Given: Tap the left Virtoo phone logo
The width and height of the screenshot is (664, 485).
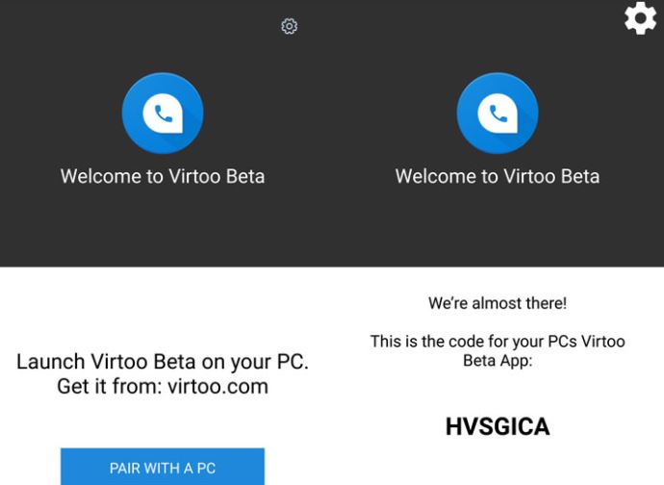Looking at the screenshot, I should pyautogui.click(x=163, y=114).
